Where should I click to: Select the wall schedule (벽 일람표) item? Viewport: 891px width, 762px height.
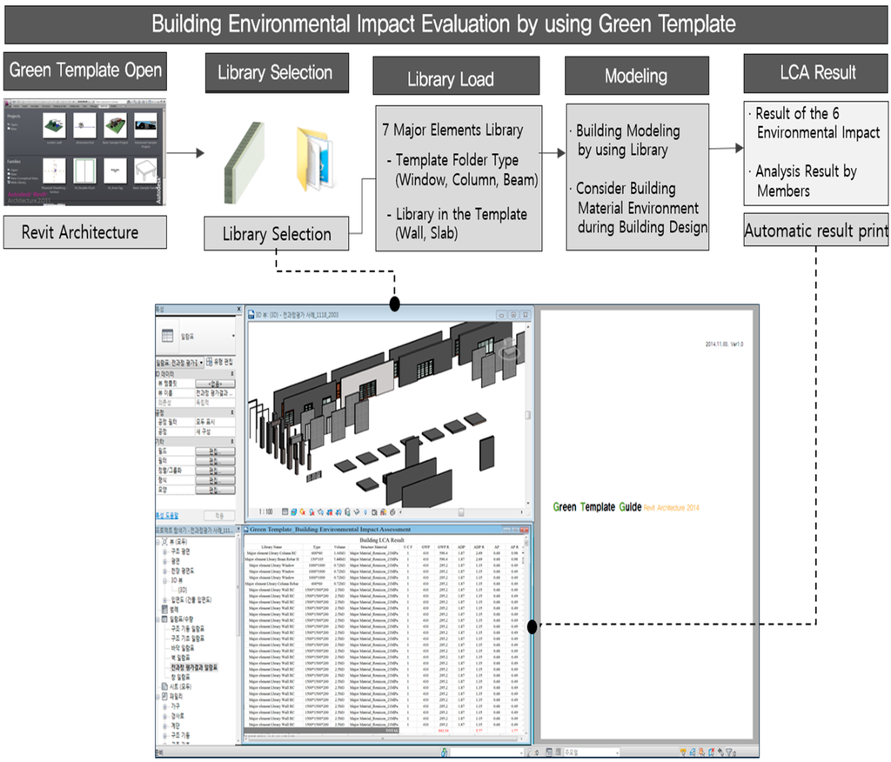pyautogui.click(x=181, y=658)
